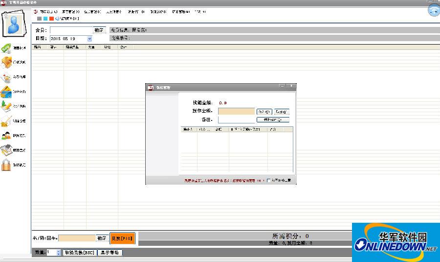Open the seventh menu bar item
The width and height of the screenshot is (440, 262).
tap(181, 12)
